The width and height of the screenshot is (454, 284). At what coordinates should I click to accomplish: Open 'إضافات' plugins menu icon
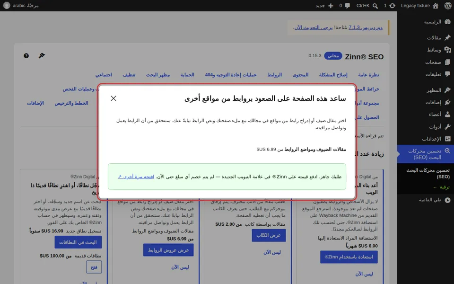448,102
